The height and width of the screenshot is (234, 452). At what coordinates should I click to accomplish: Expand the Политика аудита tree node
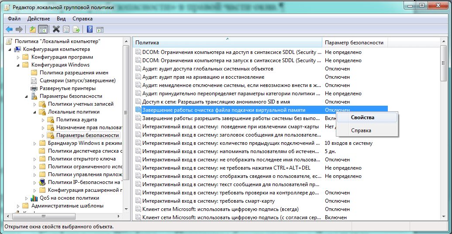(43, 120)
